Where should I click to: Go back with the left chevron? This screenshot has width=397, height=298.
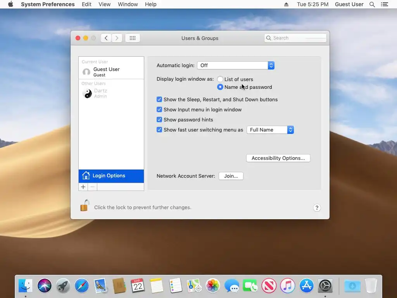(106, 38)
